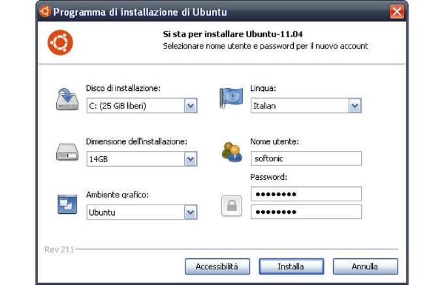The height and width of the screenshot is (285, 444).
Task: Select the C: (25 GiB liberi) combo box
Action: click(x=142, y=106)
